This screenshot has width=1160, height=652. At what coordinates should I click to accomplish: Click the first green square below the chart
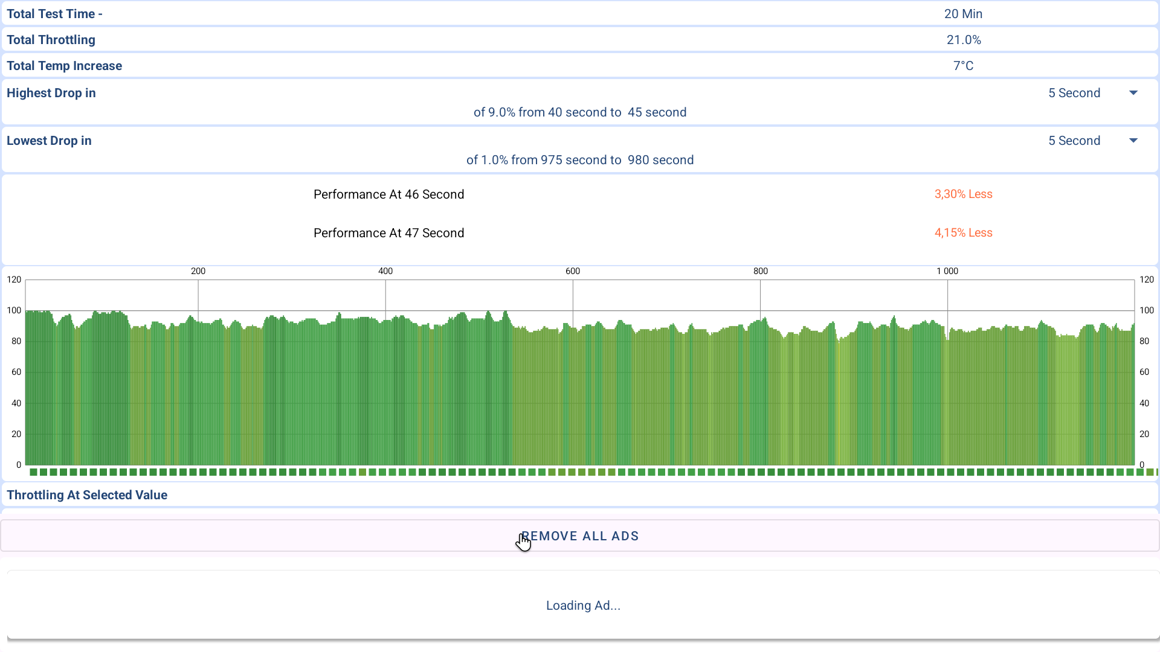click(x=34, y=472)
